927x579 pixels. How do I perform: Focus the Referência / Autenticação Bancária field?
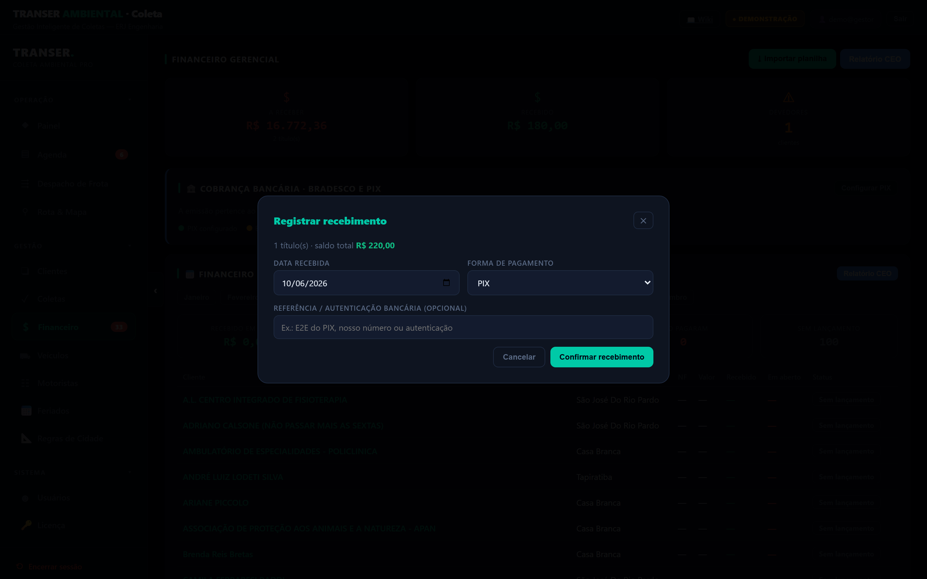pos(463,327)
